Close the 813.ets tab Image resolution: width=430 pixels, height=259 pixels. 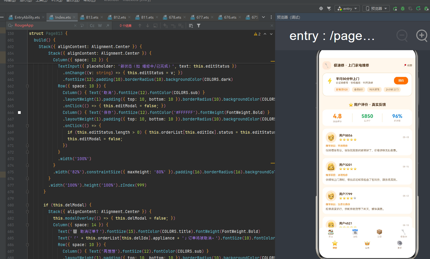tap(102, 17)
